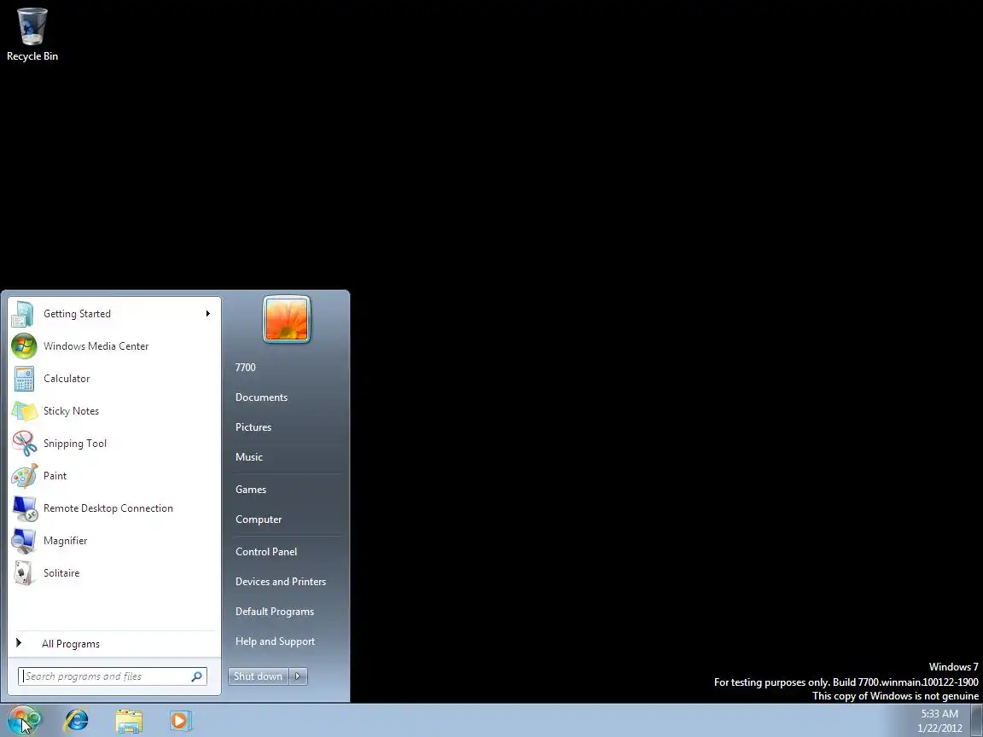The height and width of the screenshot is (737, 983).
Task: Open Computer from Start menu
Action: 259,519
